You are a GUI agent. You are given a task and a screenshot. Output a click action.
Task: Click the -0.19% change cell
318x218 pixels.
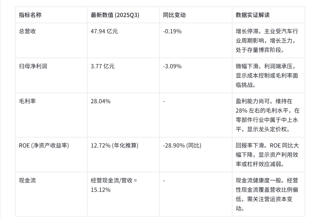point(172,31)
